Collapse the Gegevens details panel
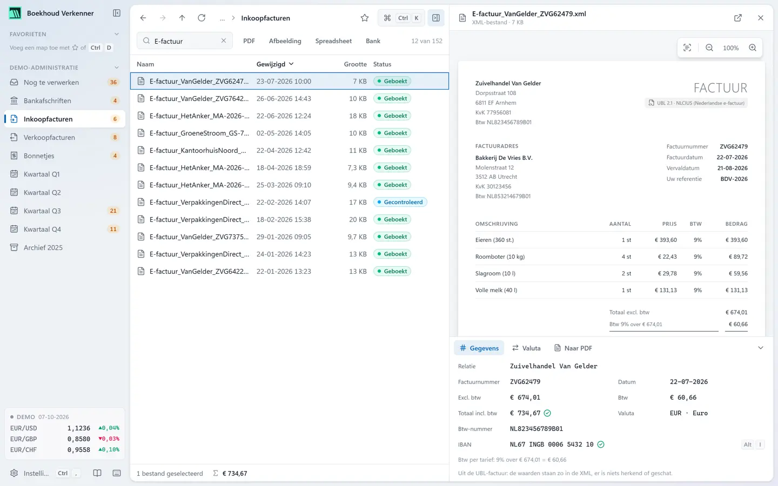The width and height of the screenshot is (778, 486). click(x=761, y=348)
